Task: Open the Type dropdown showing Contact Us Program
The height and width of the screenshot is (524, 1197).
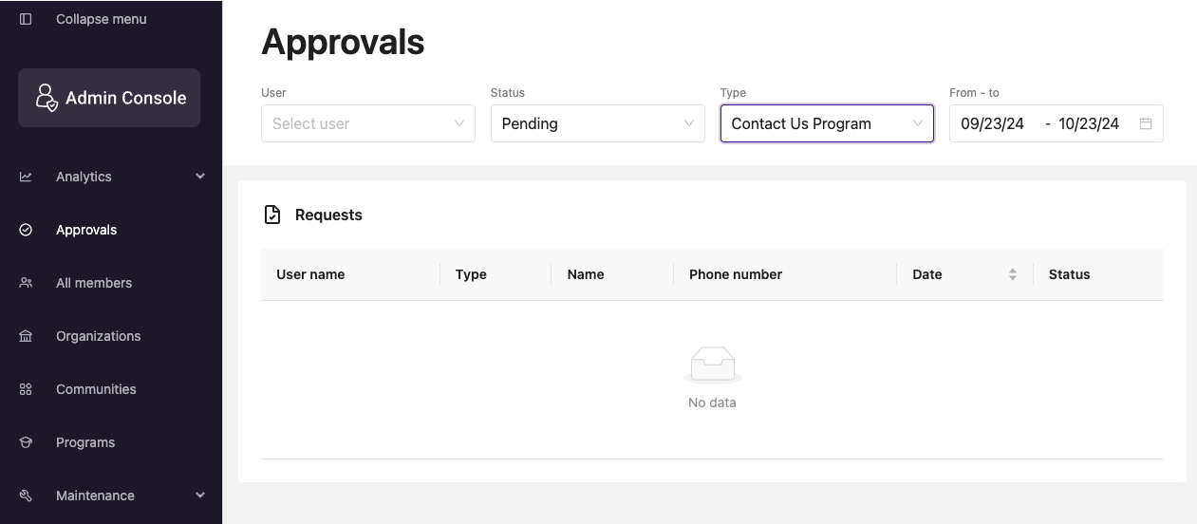Action: tap(827, 123)
